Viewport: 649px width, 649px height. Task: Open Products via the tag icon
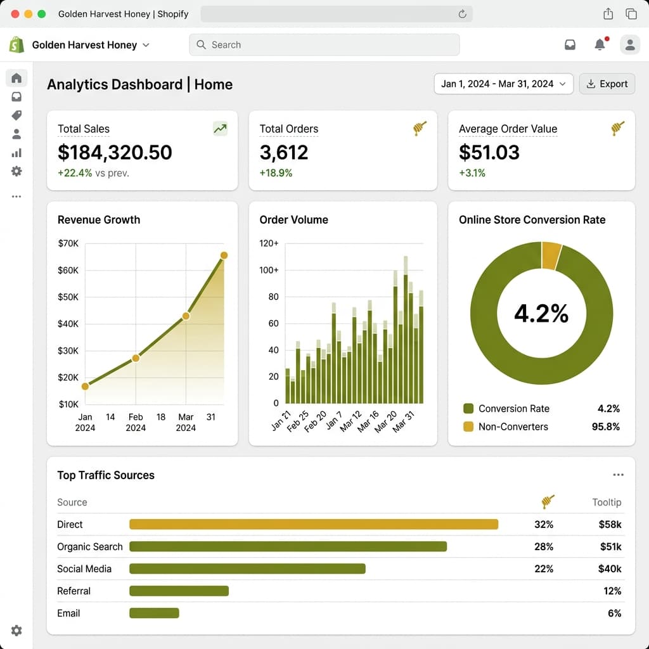[16, 115]
